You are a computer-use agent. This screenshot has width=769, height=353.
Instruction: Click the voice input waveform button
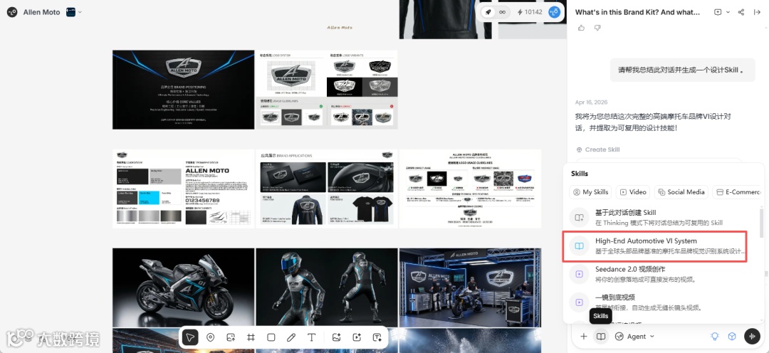(x=752, y=337)
